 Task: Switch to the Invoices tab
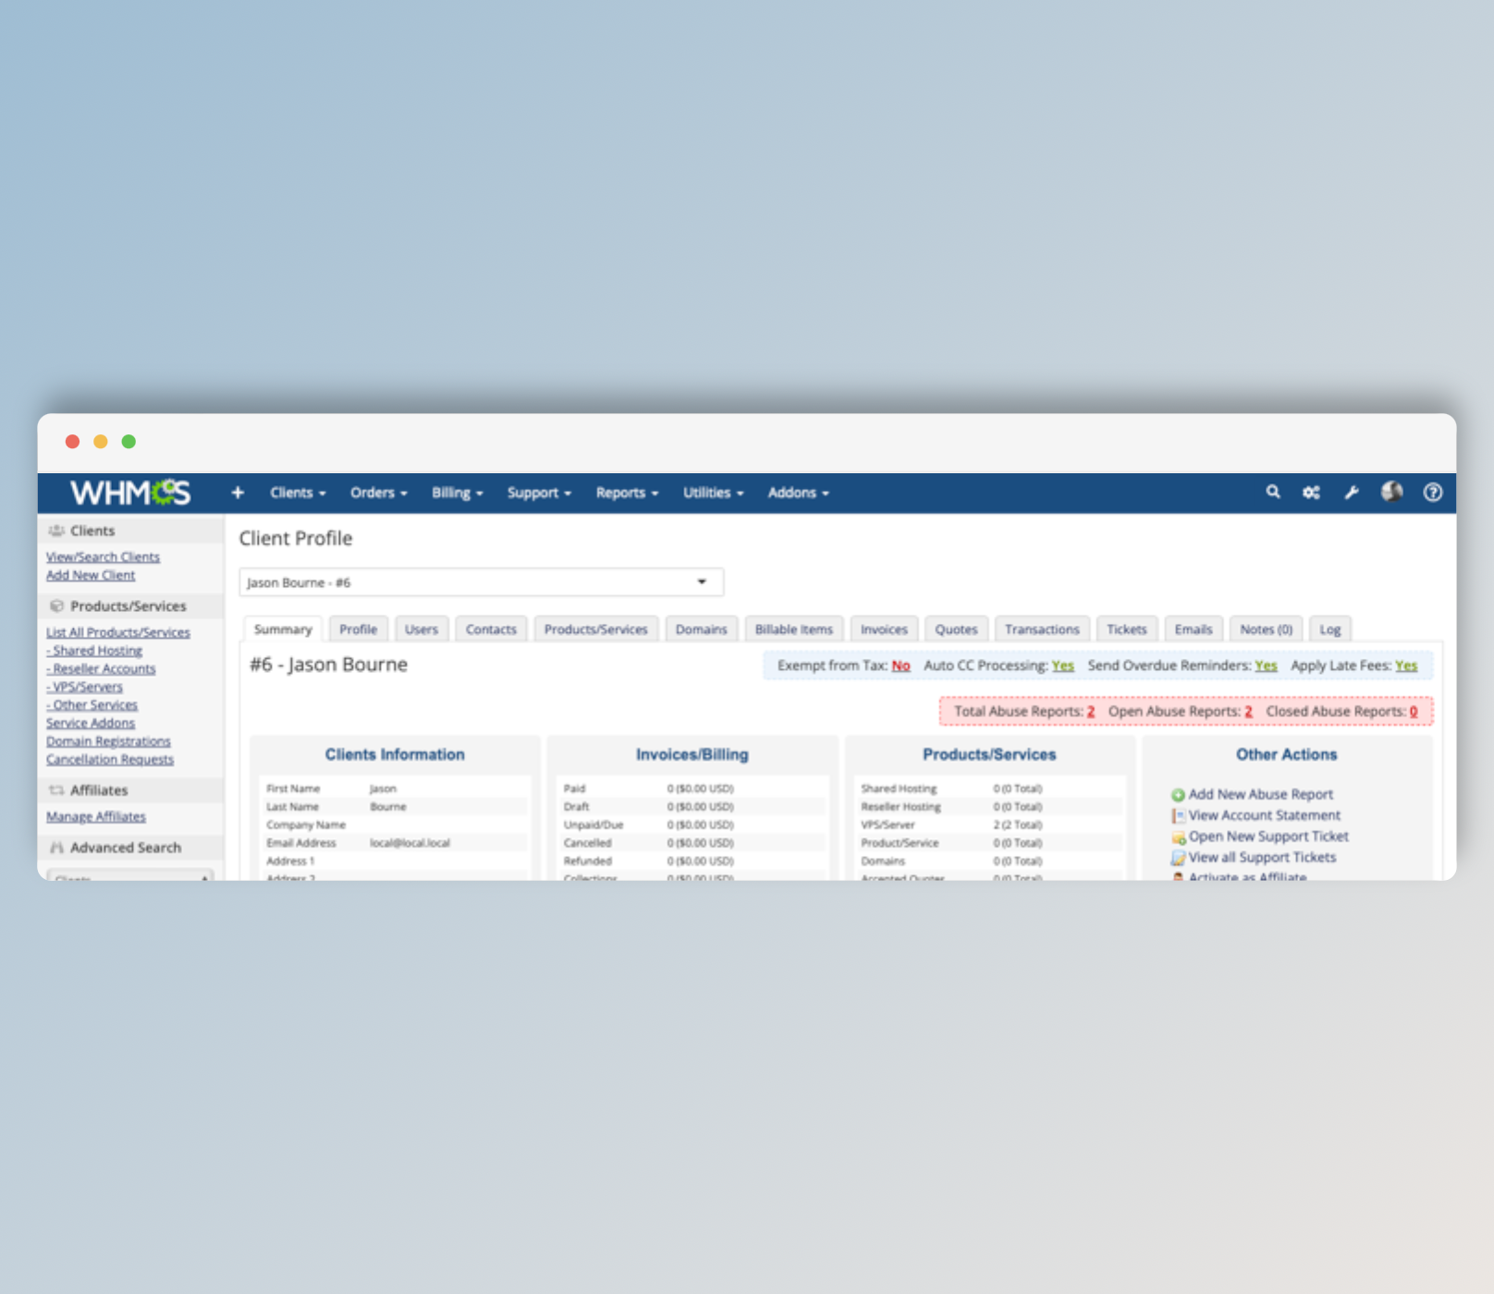tap(884, 629)
